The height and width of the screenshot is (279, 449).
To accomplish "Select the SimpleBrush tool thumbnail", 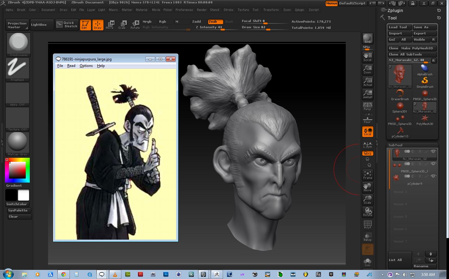I will 425,82.
